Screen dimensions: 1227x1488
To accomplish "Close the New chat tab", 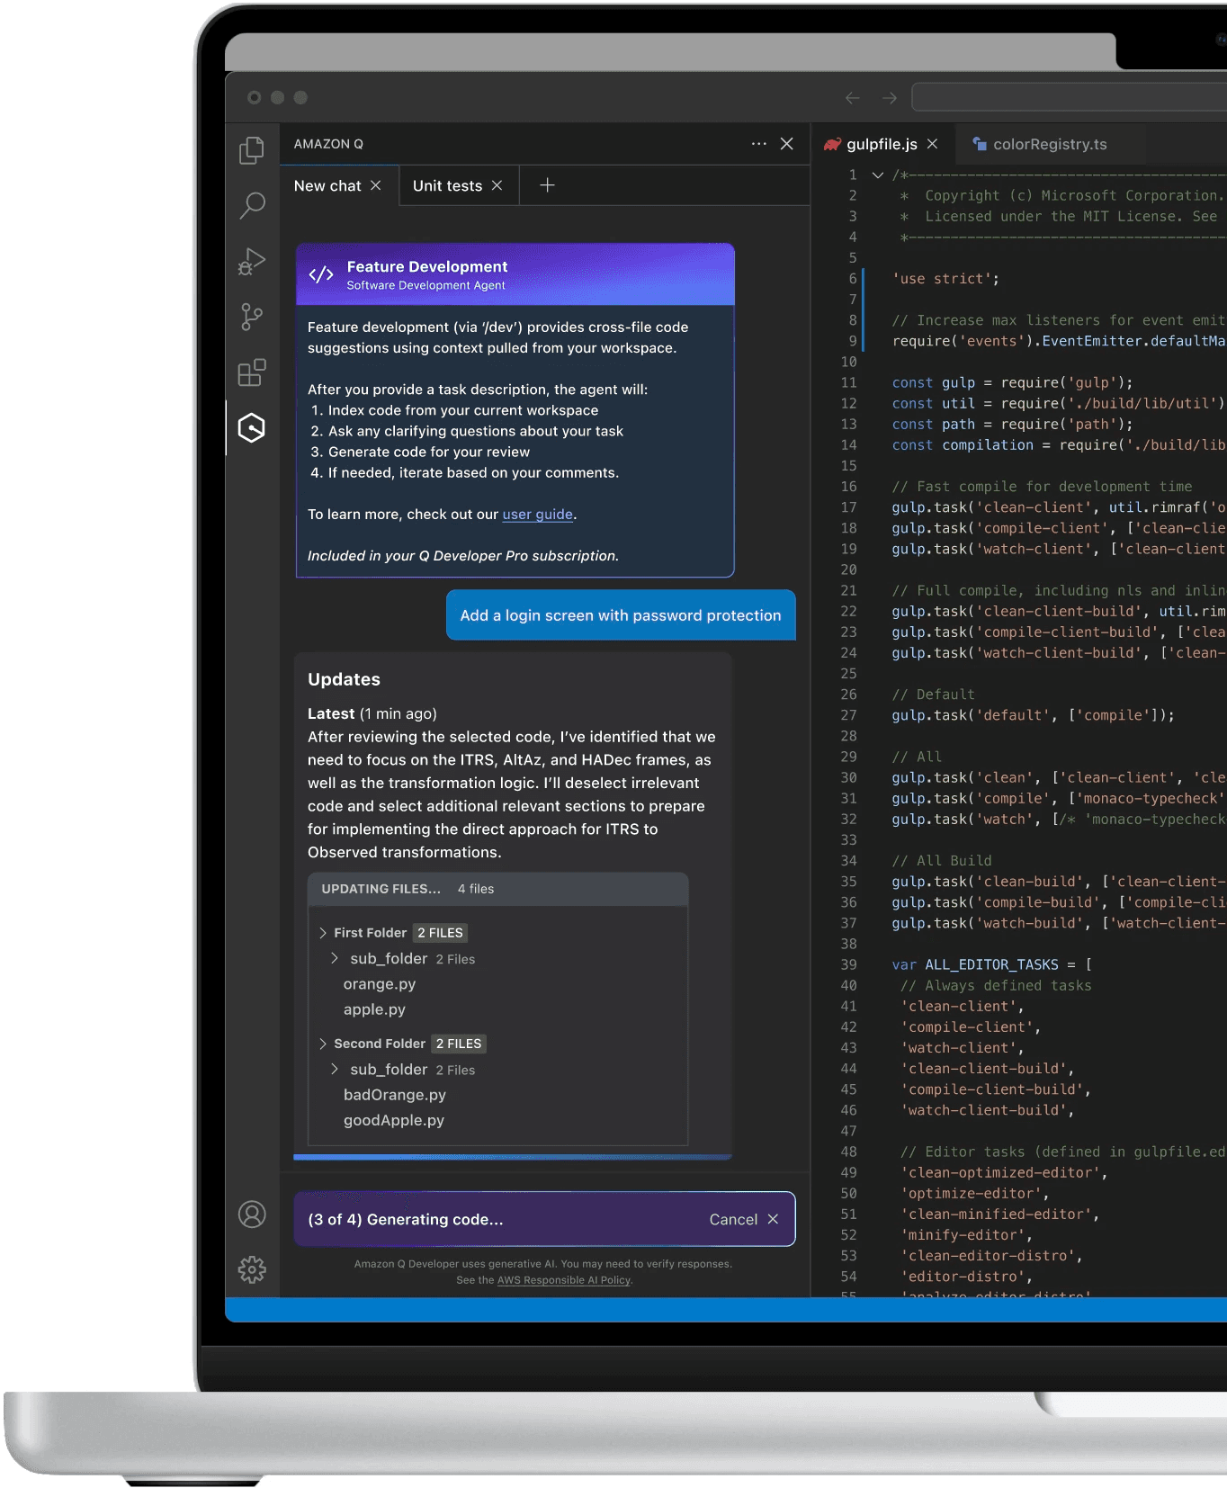I will tap(376, 185).
